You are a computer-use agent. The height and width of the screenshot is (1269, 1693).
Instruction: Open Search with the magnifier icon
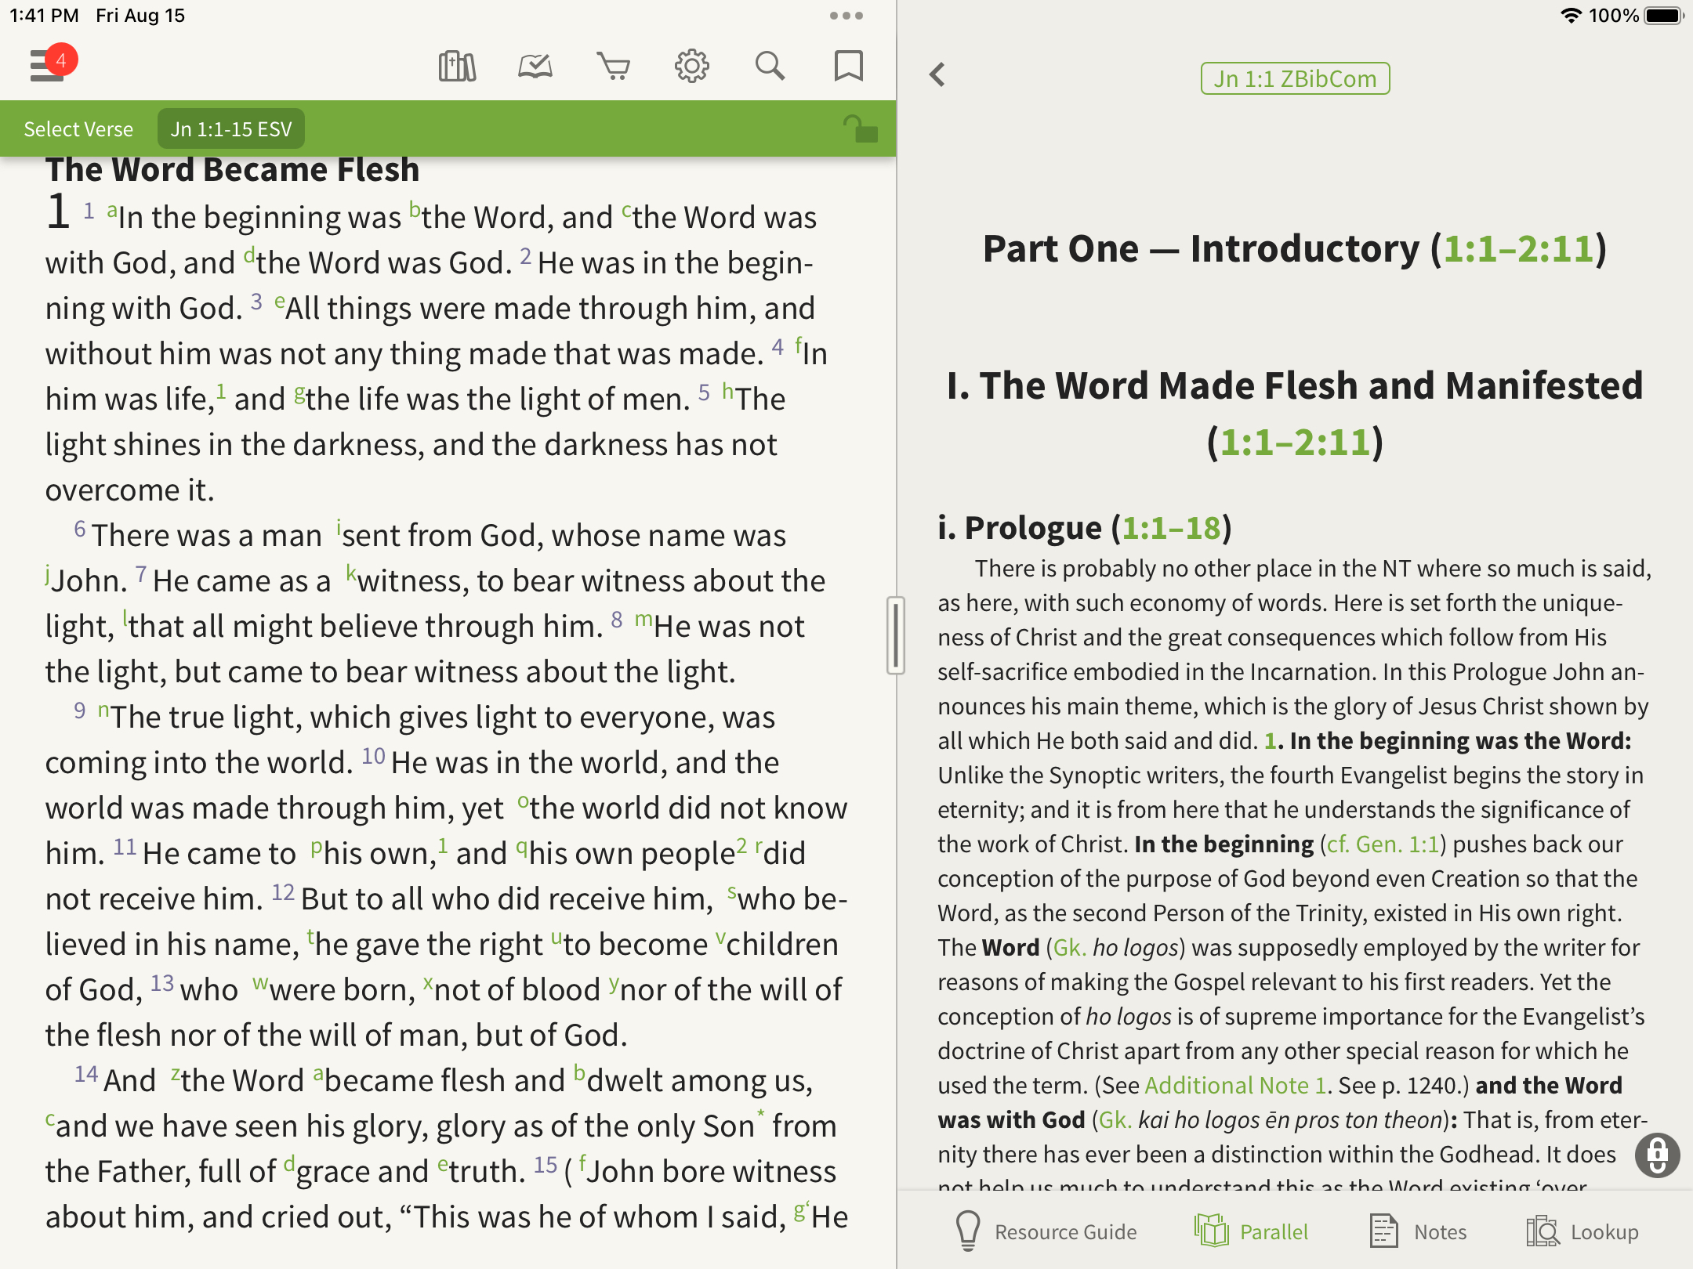click(770, 67)
